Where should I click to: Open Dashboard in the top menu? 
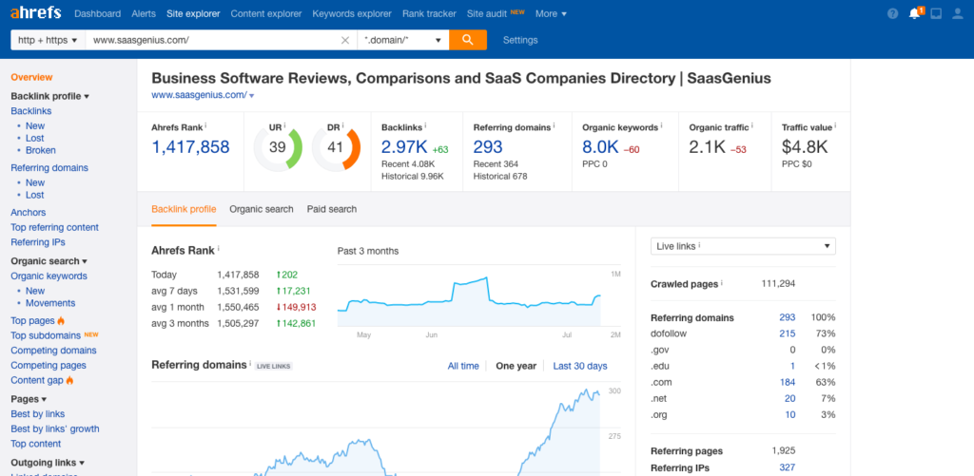click(98, 13)
